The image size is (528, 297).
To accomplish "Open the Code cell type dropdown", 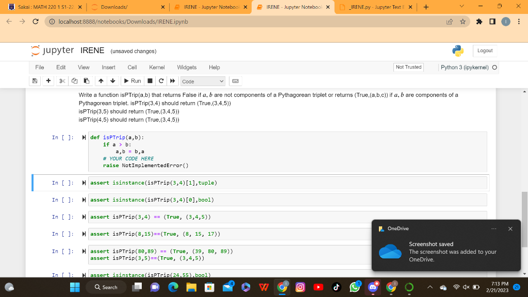I will 203,81.
